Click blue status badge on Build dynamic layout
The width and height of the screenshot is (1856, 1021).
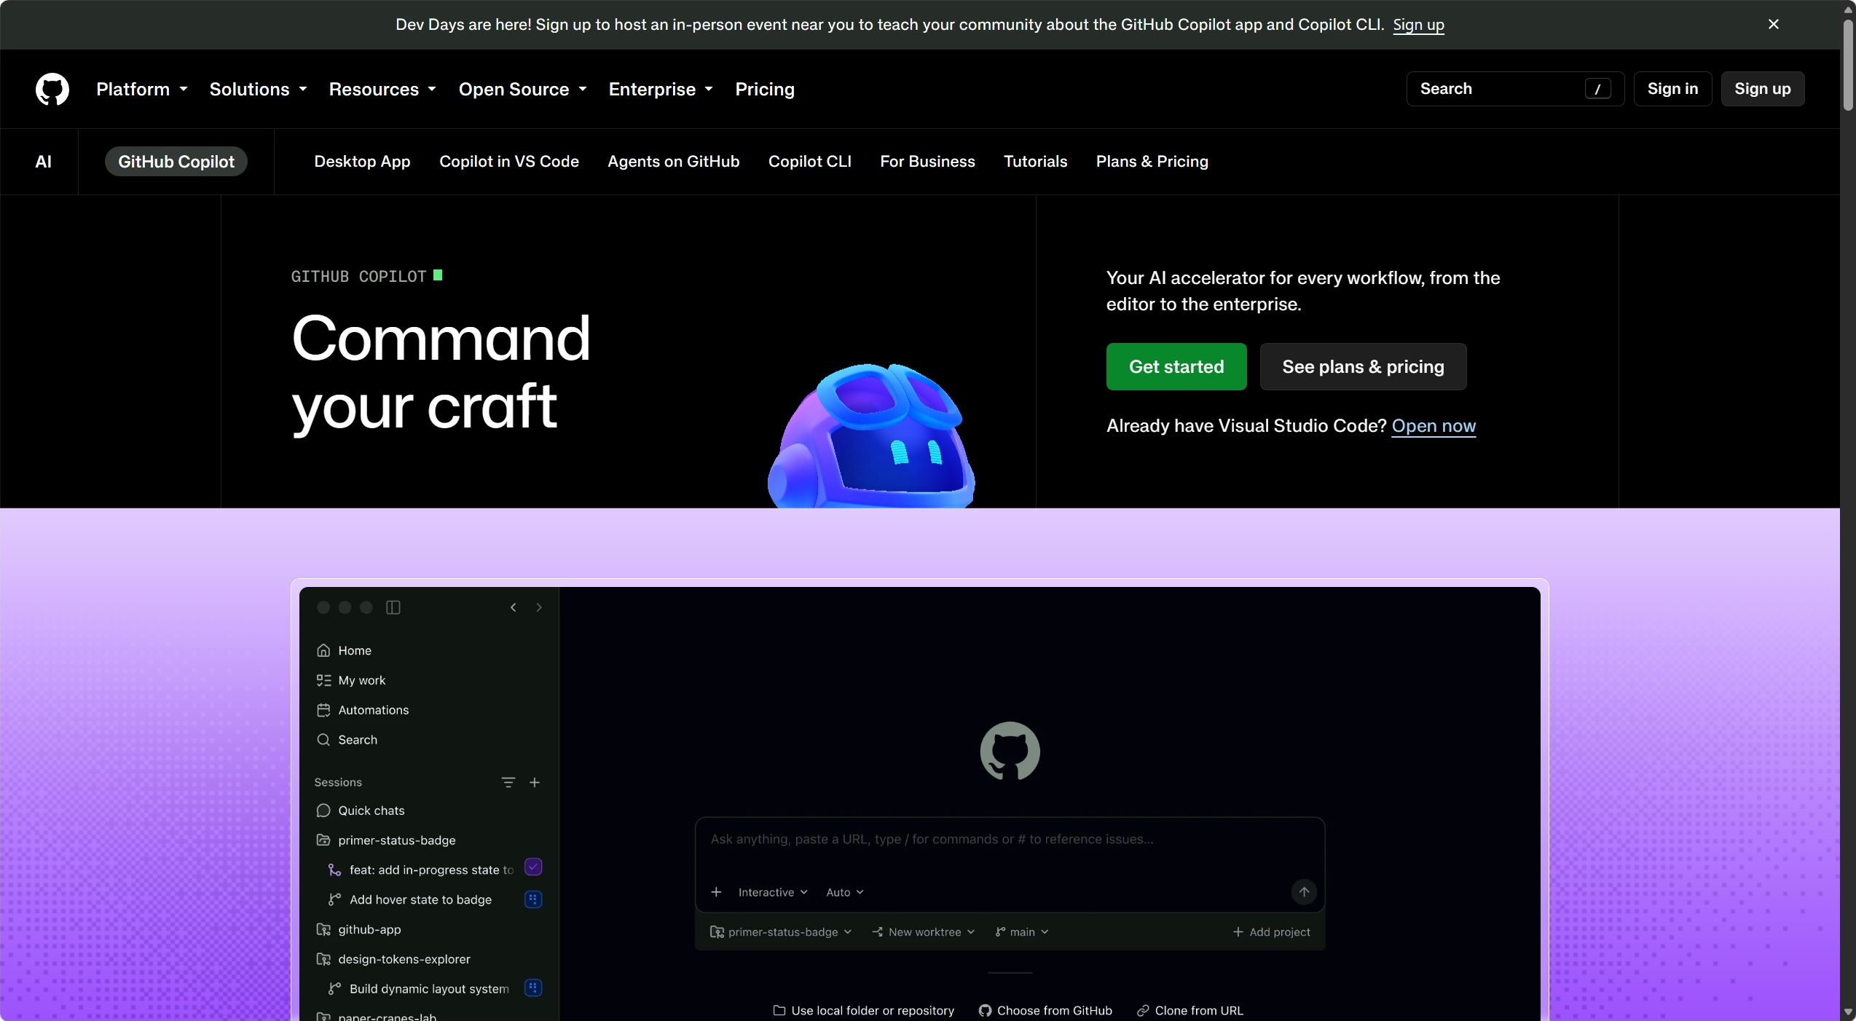533,988
